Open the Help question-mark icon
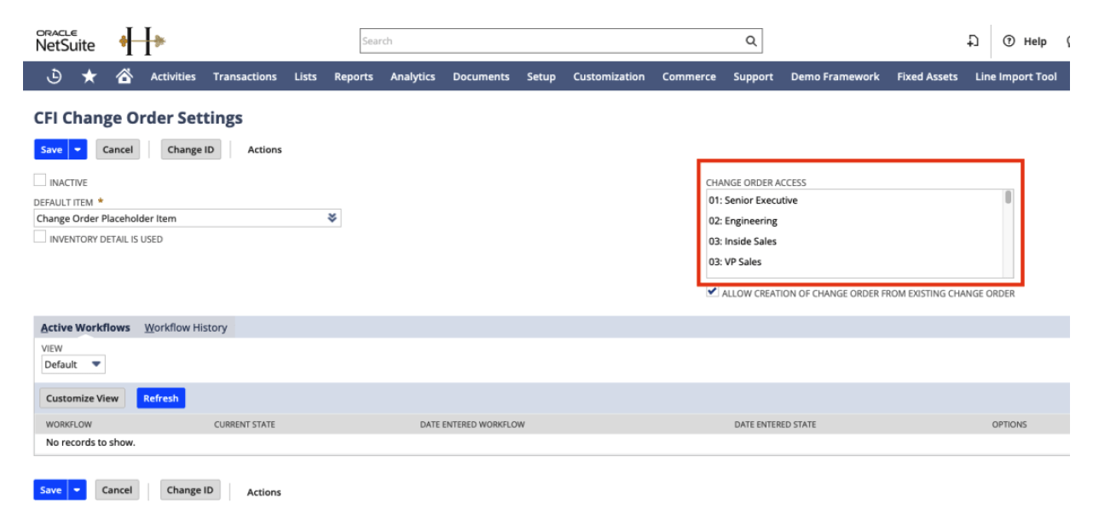This screenshot has height=515, width=1093. click(1009, 41)
